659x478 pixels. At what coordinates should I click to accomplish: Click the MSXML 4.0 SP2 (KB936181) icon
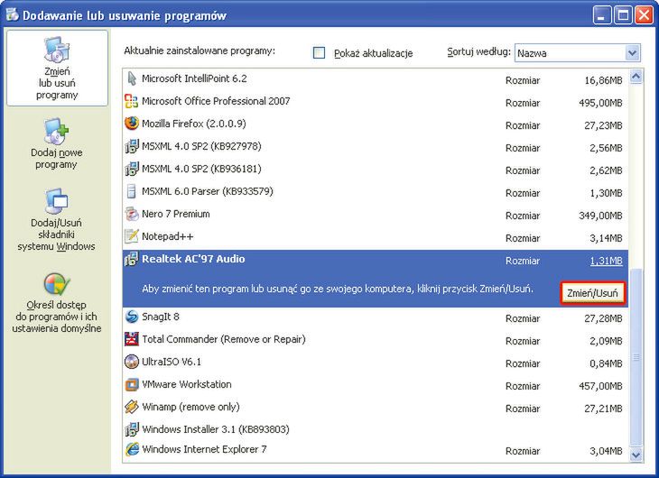coord(132,169)
